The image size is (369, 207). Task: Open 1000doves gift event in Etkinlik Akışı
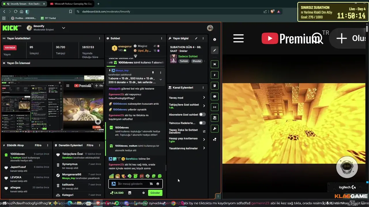27,157
